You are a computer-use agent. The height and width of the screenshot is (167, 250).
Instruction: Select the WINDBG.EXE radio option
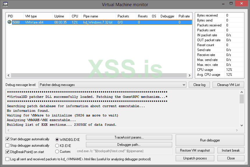point(57,140)
